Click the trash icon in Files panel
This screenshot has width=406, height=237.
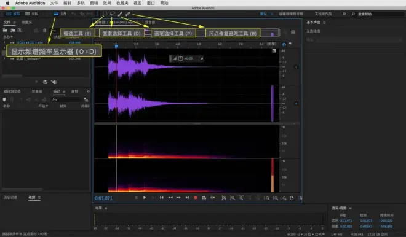44,30
